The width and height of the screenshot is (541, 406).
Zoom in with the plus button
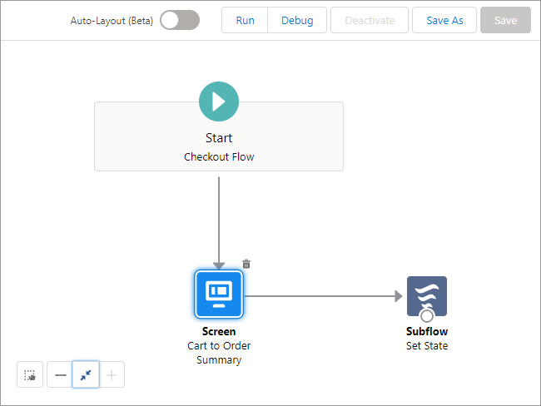tap(112, 375)
